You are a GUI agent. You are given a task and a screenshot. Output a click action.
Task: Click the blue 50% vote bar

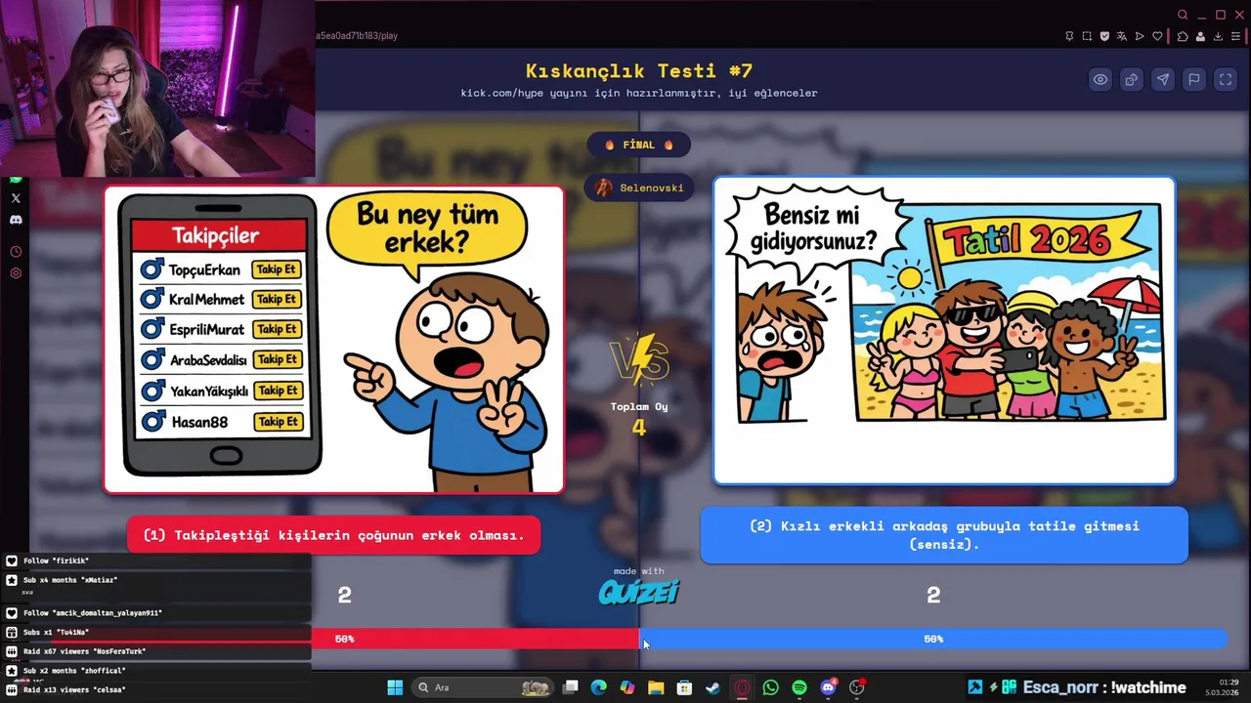[933, 639]
